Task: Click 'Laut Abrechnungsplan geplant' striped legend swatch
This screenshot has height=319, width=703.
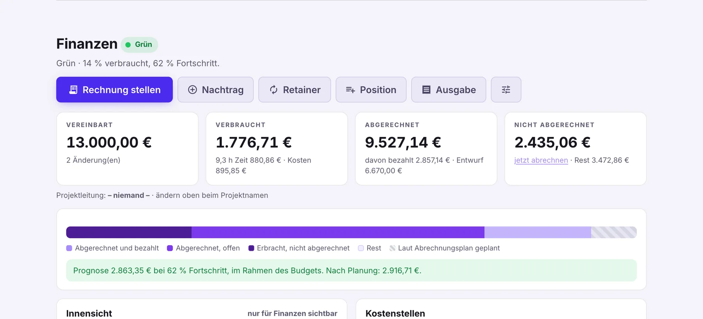Action: point(393,248)
